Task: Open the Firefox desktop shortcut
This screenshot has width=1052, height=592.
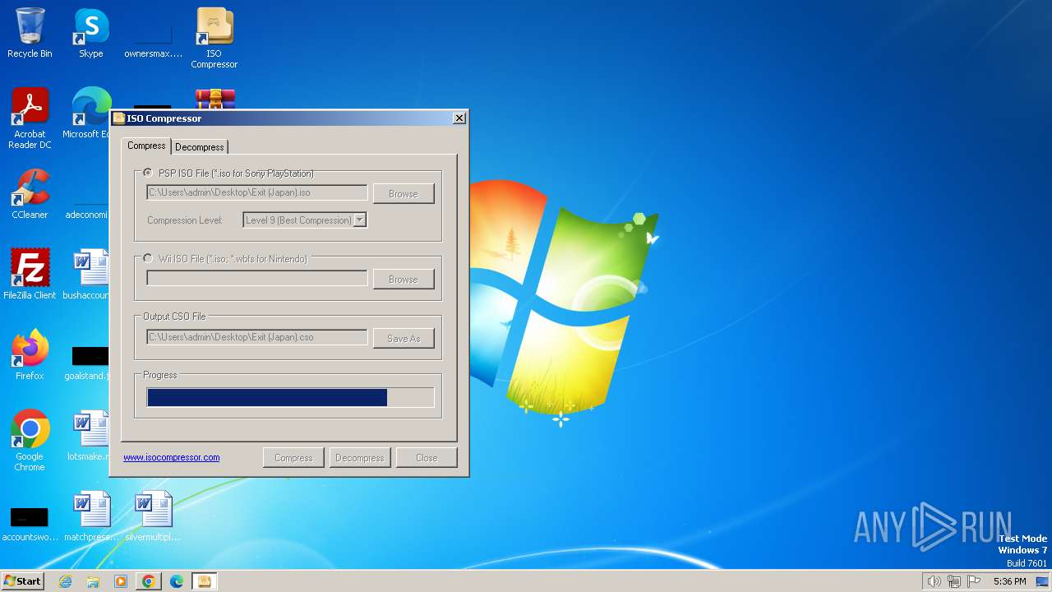Action: point(30,355)
